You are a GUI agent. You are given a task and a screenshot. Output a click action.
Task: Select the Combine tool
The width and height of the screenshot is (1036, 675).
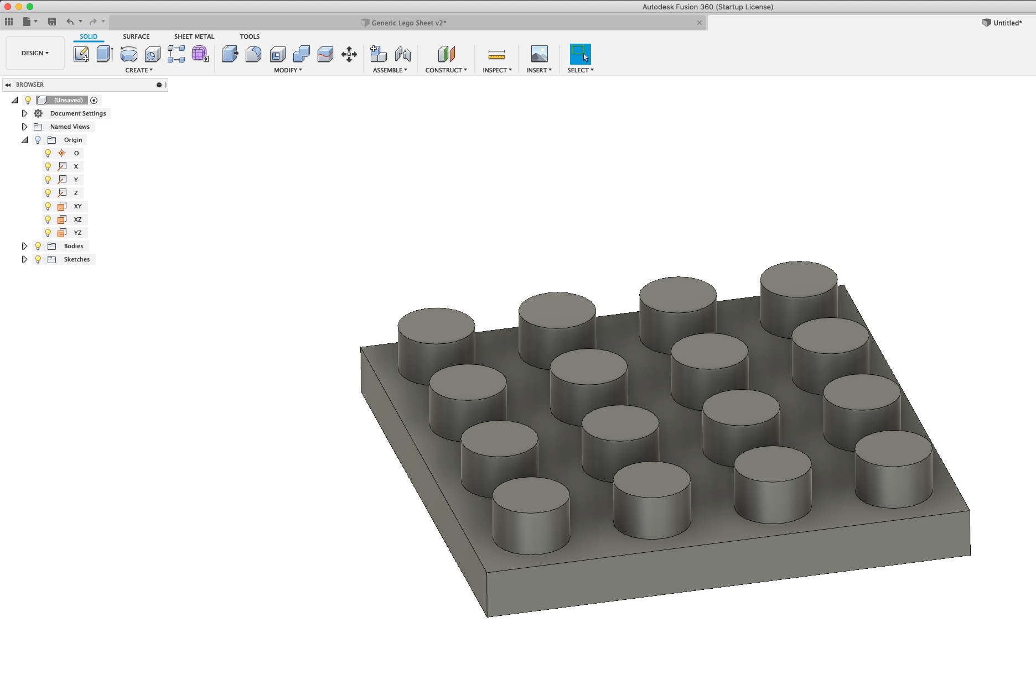click(x=301, y=54)
